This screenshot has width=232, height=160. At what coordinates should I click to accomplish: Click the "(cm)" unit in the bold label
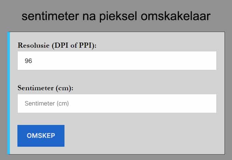(x=65, y=88)
